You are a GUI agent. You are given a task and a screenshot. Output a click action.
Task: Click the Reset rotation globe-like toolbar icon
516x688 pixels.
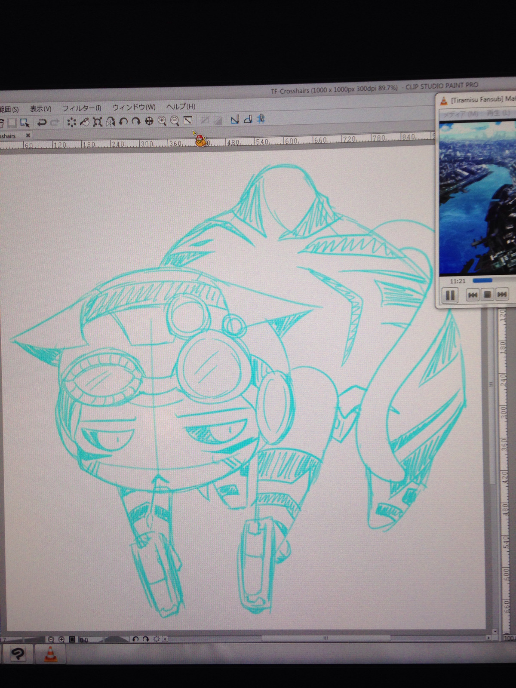149,122
